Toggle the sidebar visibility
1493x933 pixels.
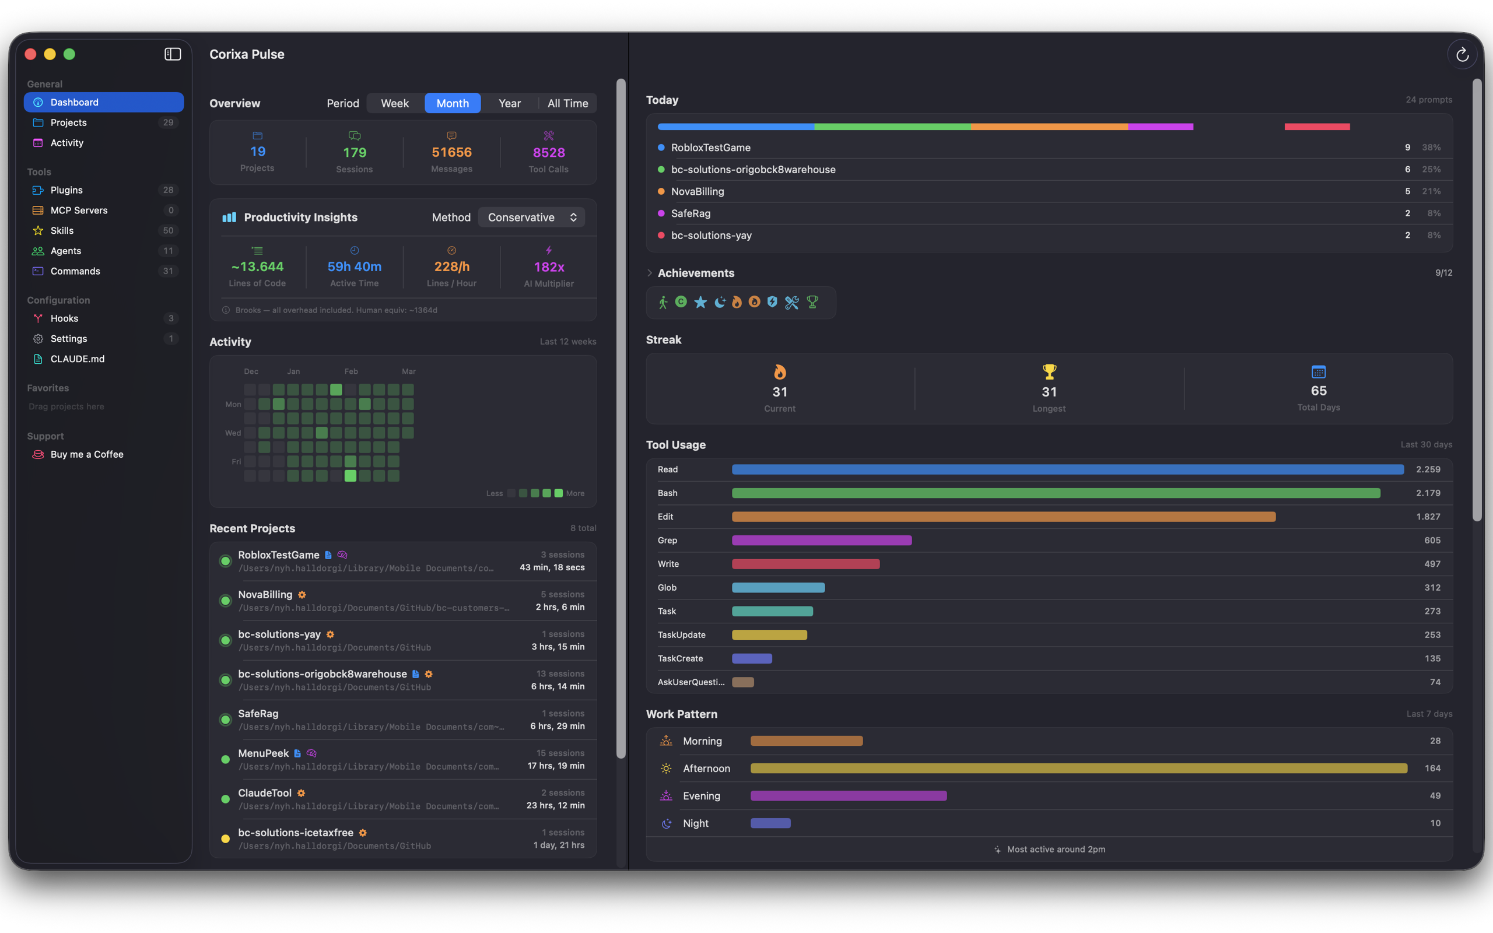(172, 54)
